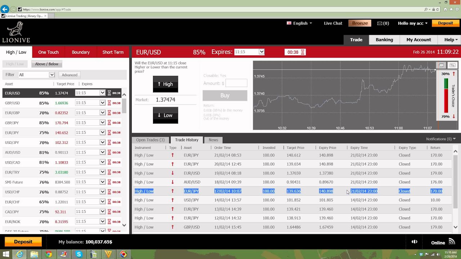The width and height of the screenshot is (461, 259).
Task: Open the News tab
Action: point(213,140)
